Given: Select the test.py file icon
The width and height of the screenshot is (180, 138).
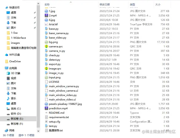Looking at the screenshot, I should coord(46,126).
